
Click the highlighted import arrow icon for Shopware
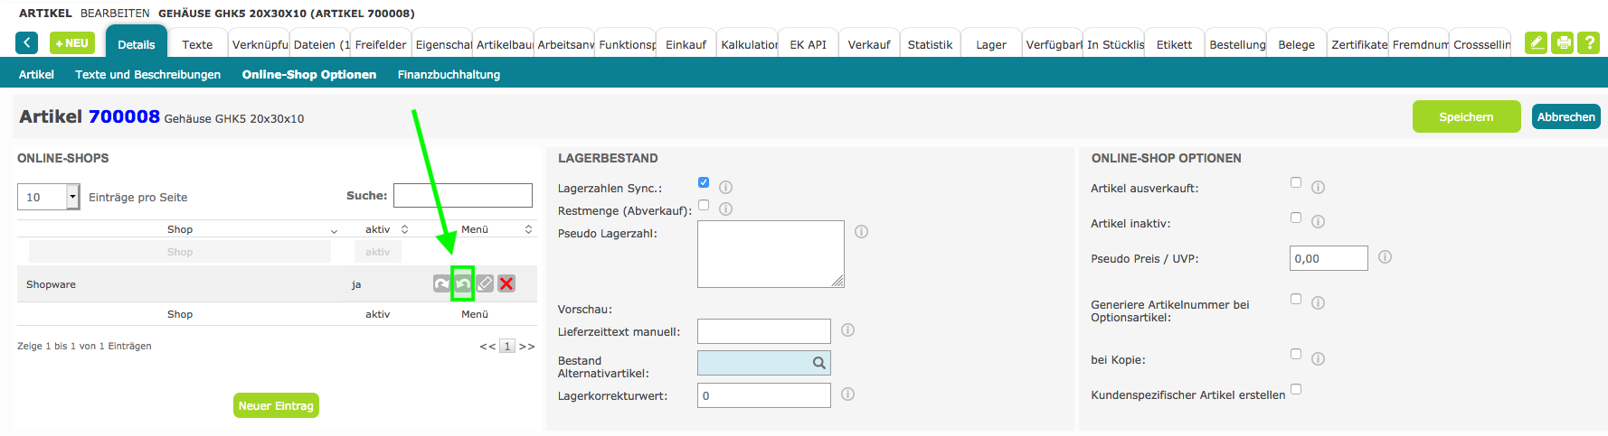[463, 283]
